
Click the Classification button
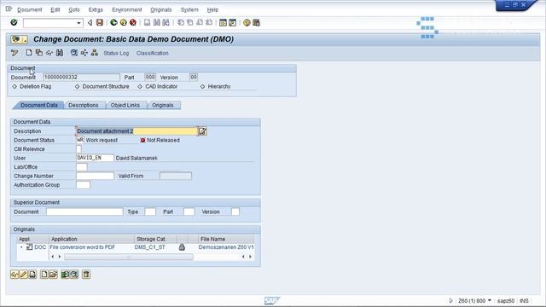(x=153, y=53)
